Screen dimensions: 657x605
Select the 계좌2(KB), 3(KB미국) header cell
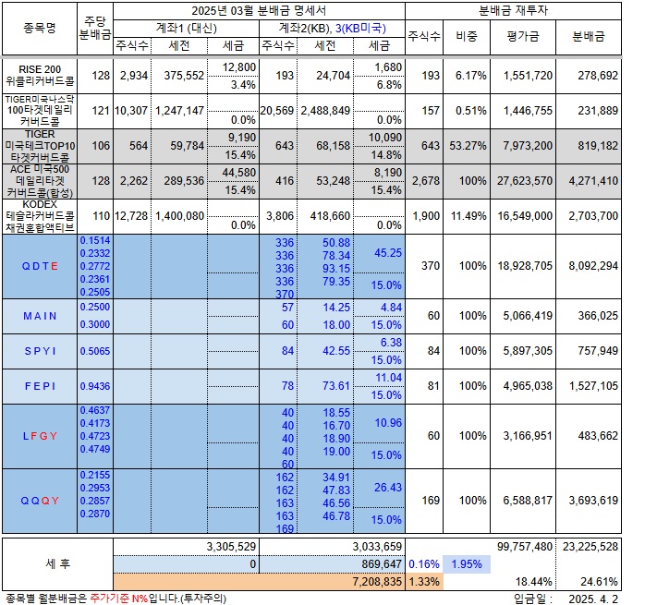coord(333,29)
